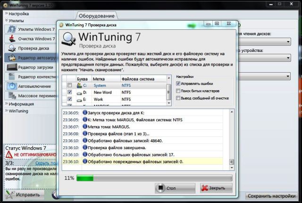Click the Метка column header
This screenshot has width=302, height=203.
tap(106, 79)
